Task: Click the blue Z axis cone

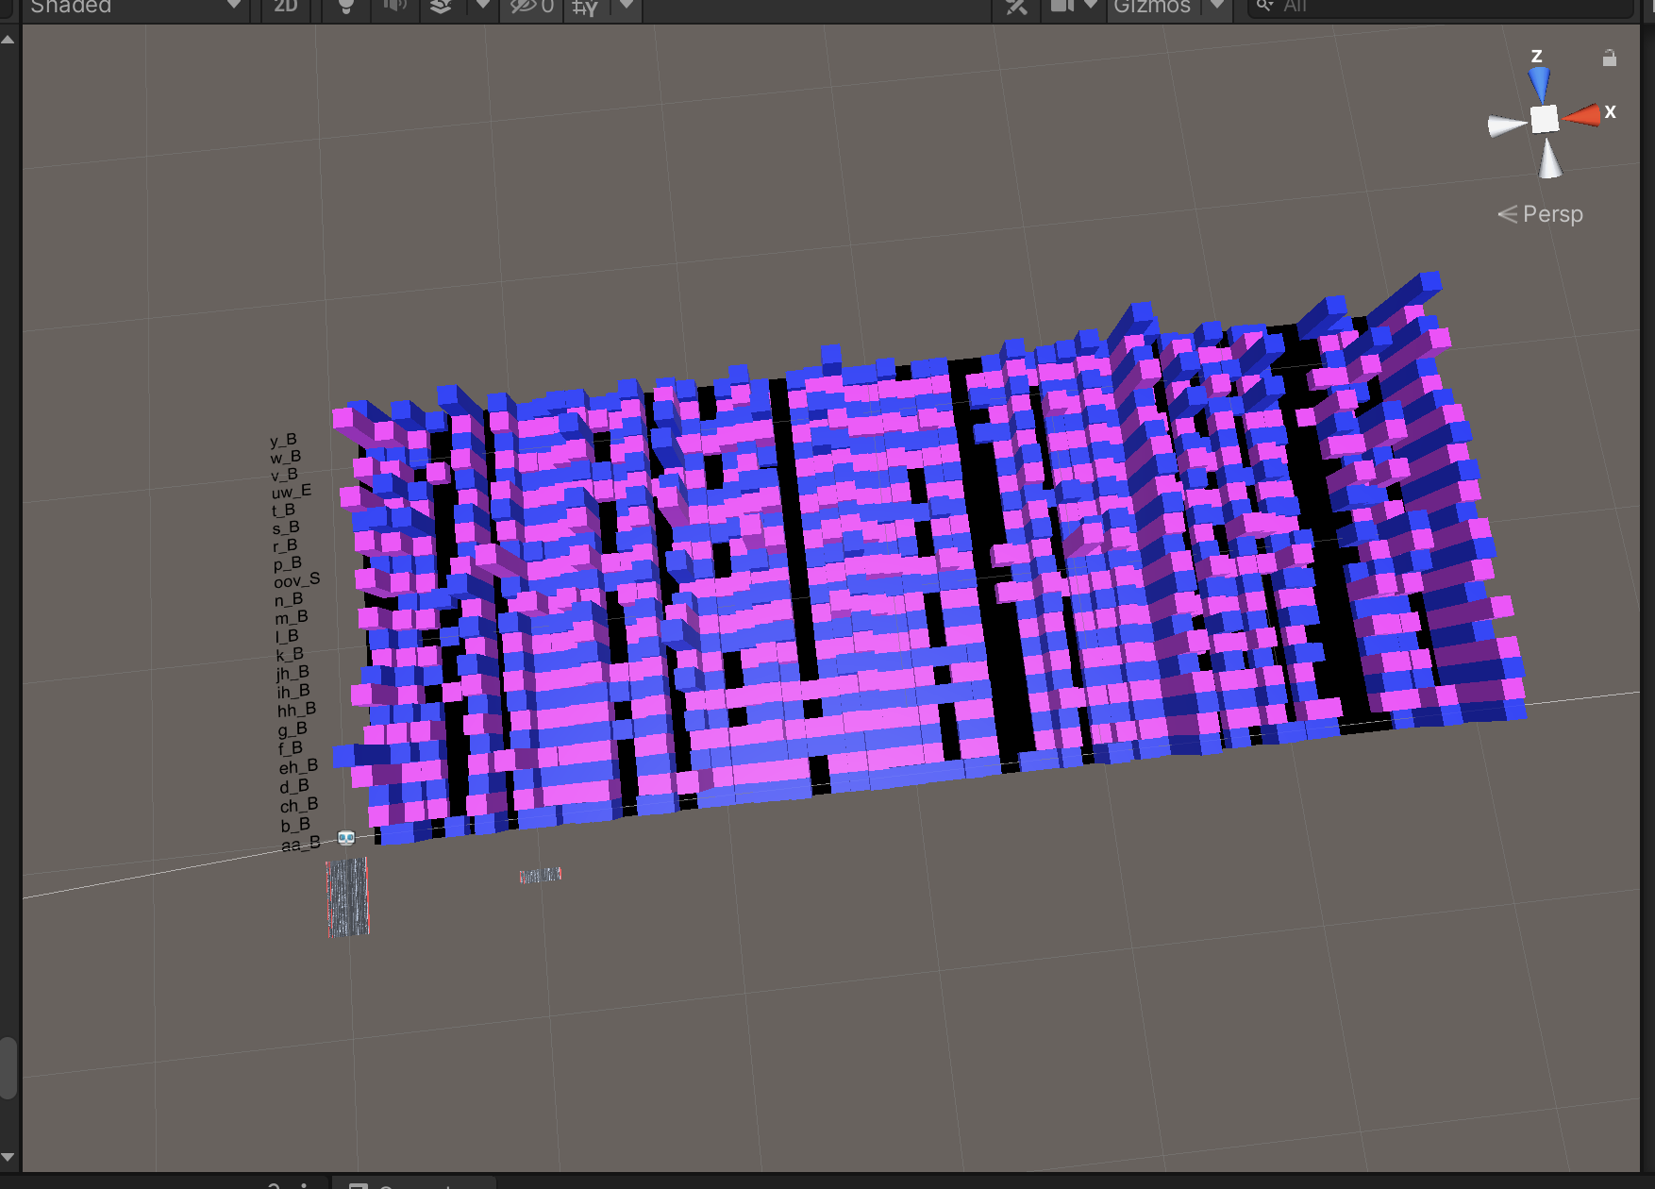Action: [1540, 84]
